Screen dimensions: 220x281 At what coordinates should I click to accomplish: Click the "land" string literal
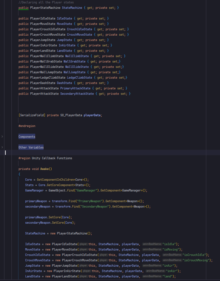[x=168, y=277]
